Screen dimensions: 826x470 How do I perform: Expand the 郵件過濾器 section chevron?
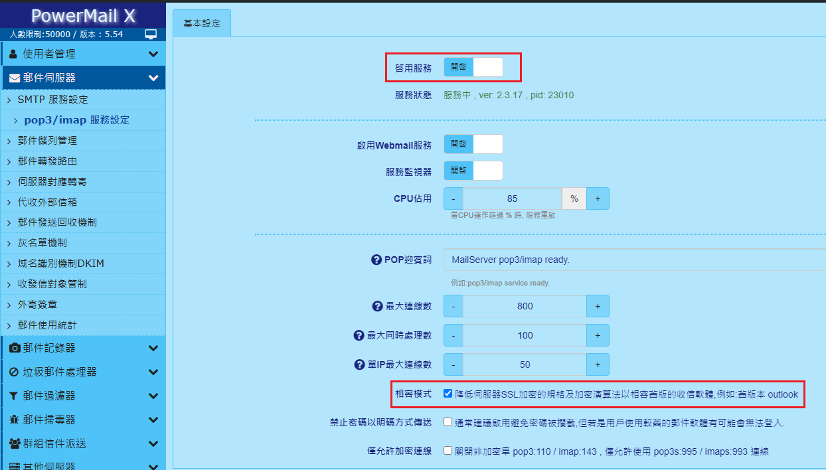[153, 396]
